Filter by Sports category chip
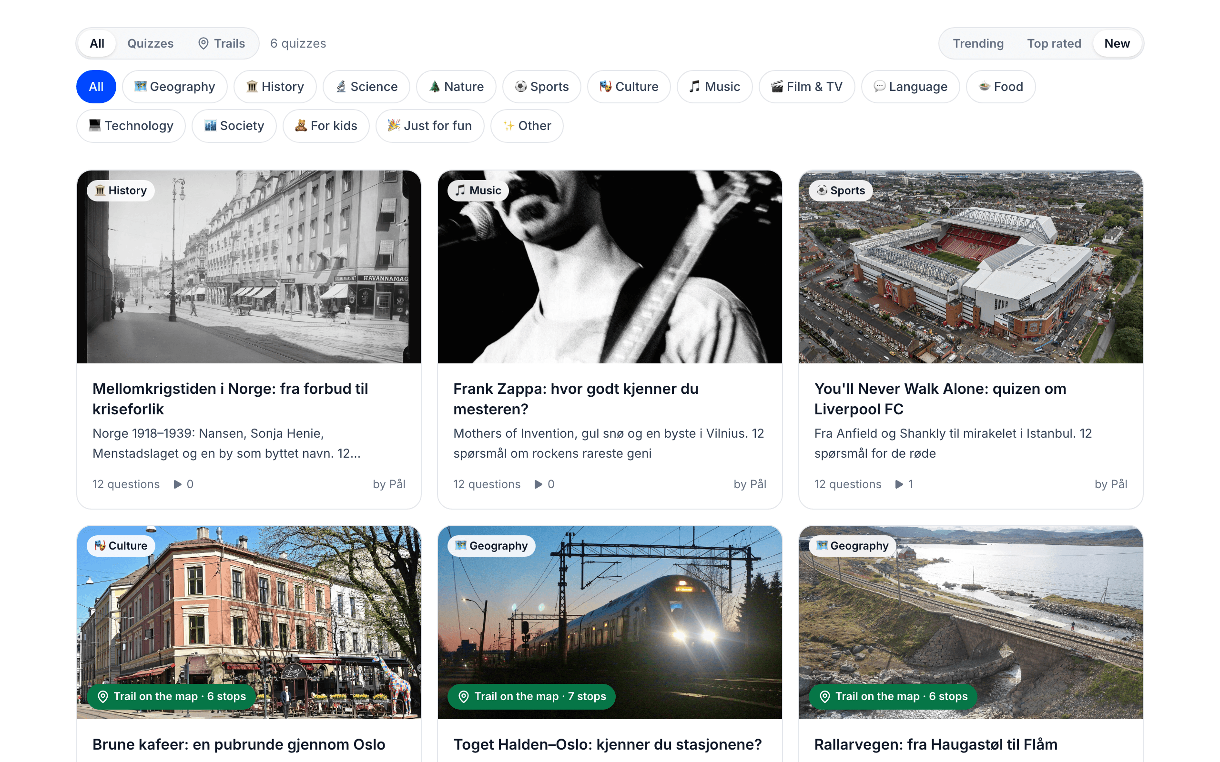The width and height of the screenshot is (1220, 762). click(x=542, y=87)
